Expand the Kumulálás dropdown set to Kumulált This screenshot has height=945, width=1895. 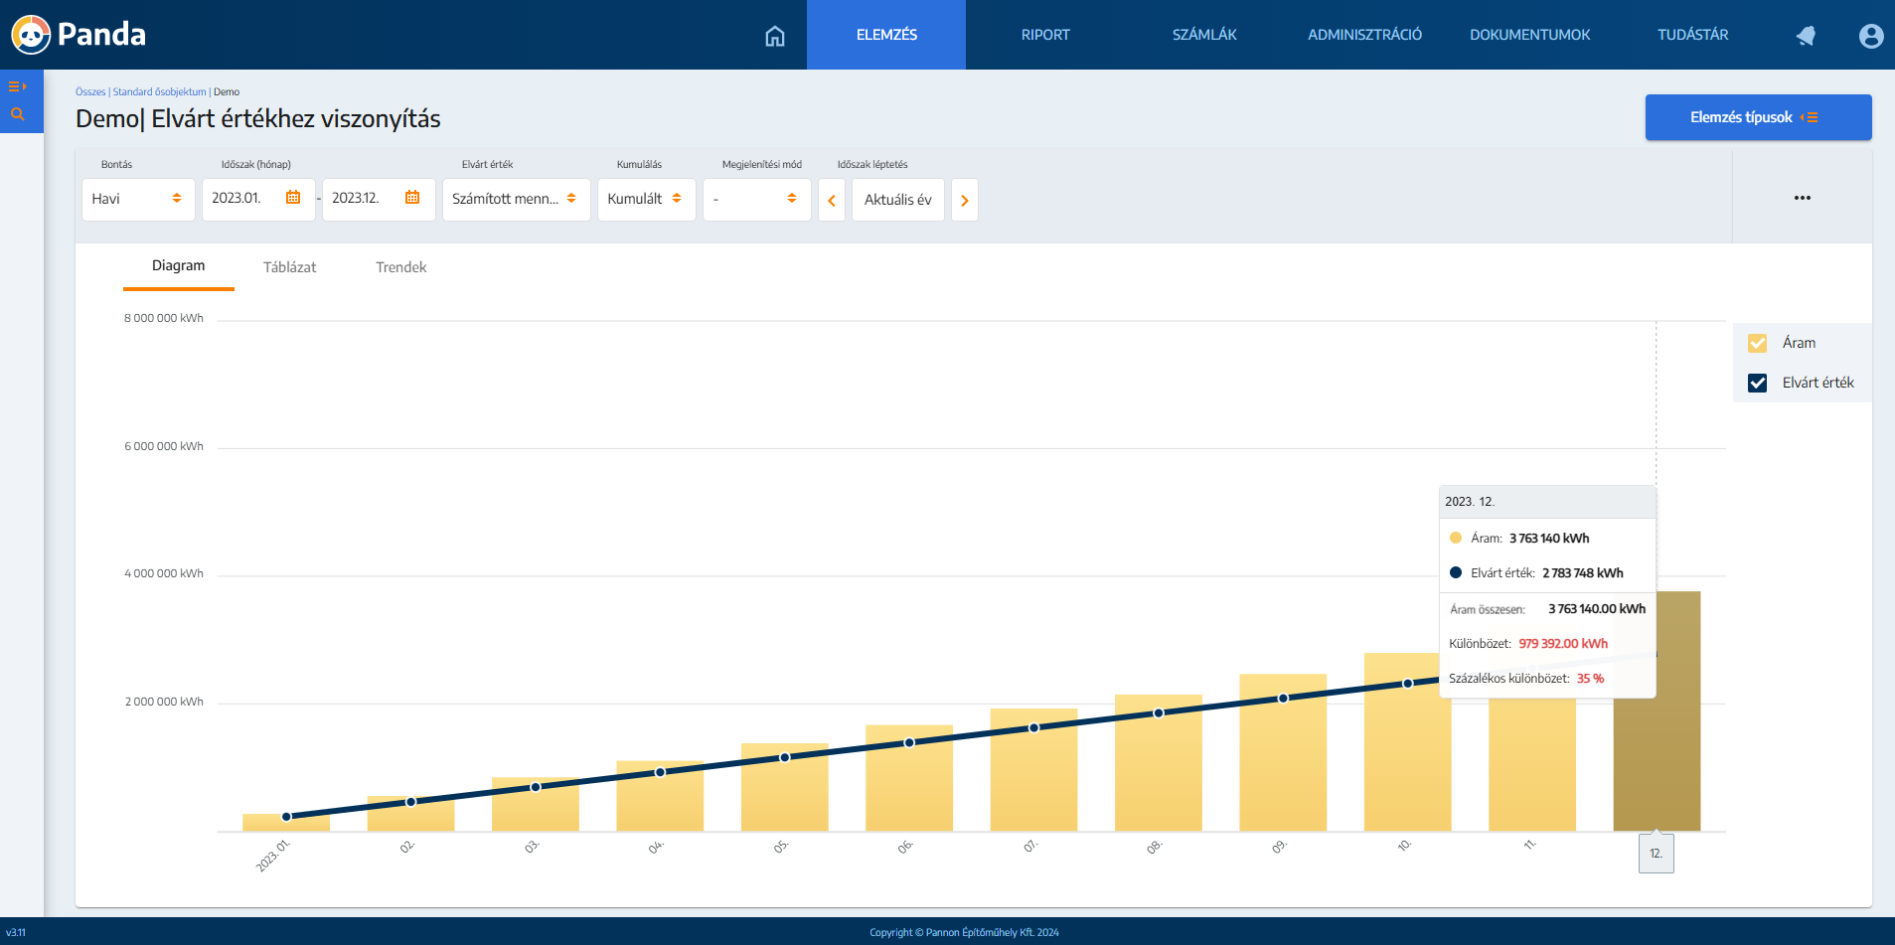click(646, 199)
